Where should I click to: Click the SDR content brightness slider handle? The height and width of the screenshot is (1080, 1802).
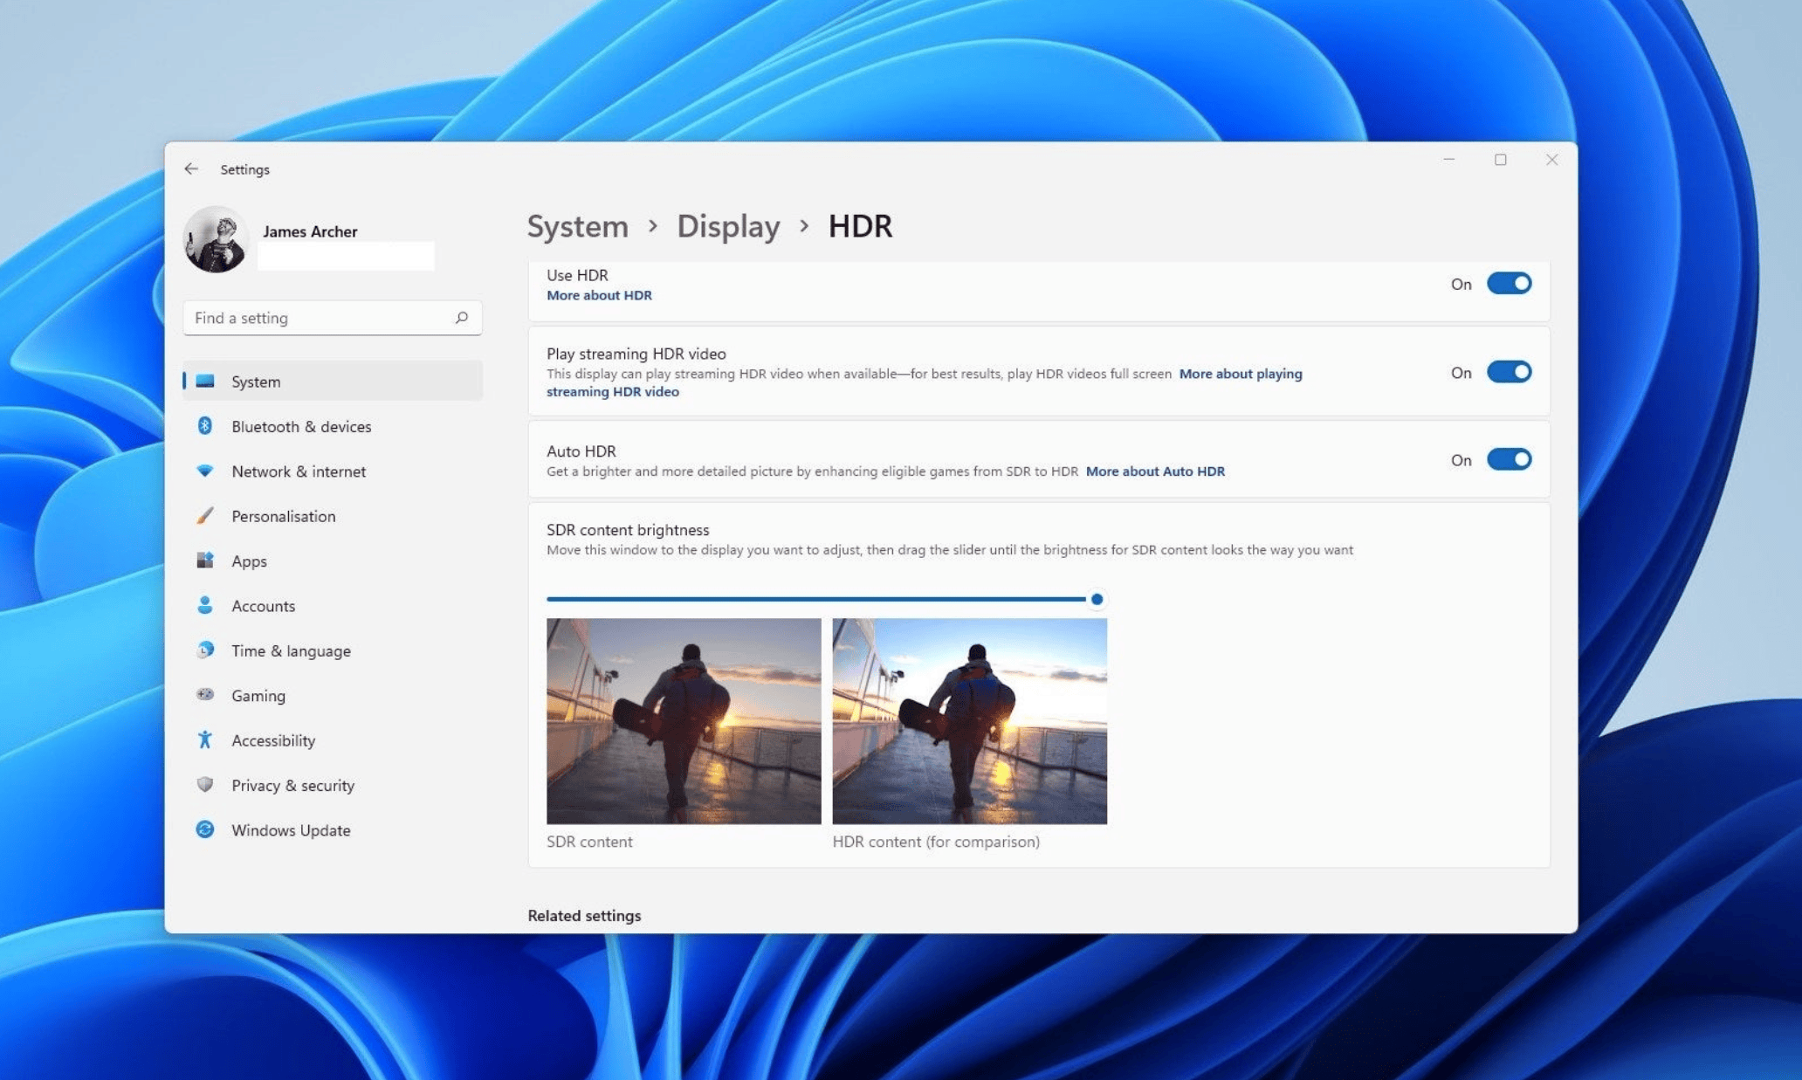tap(1097, 599)
